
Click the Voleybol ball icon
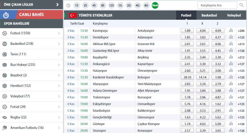(x=5, y=96)
